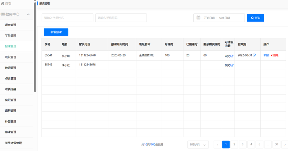Focus the phone number search field

(121, 18)
